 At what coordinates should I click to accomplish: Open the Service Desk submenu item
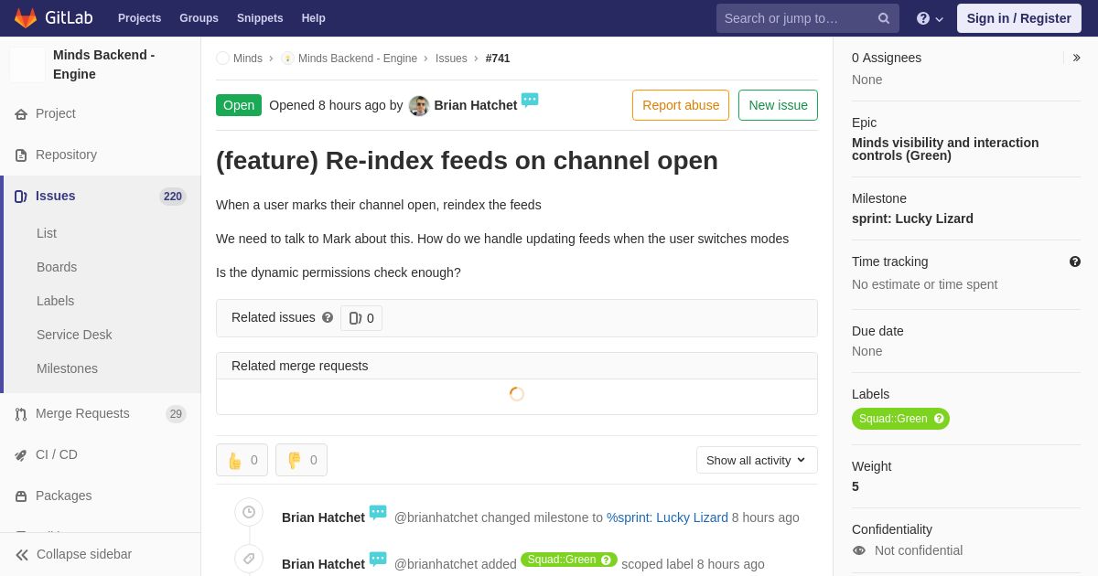coord(74,335)
